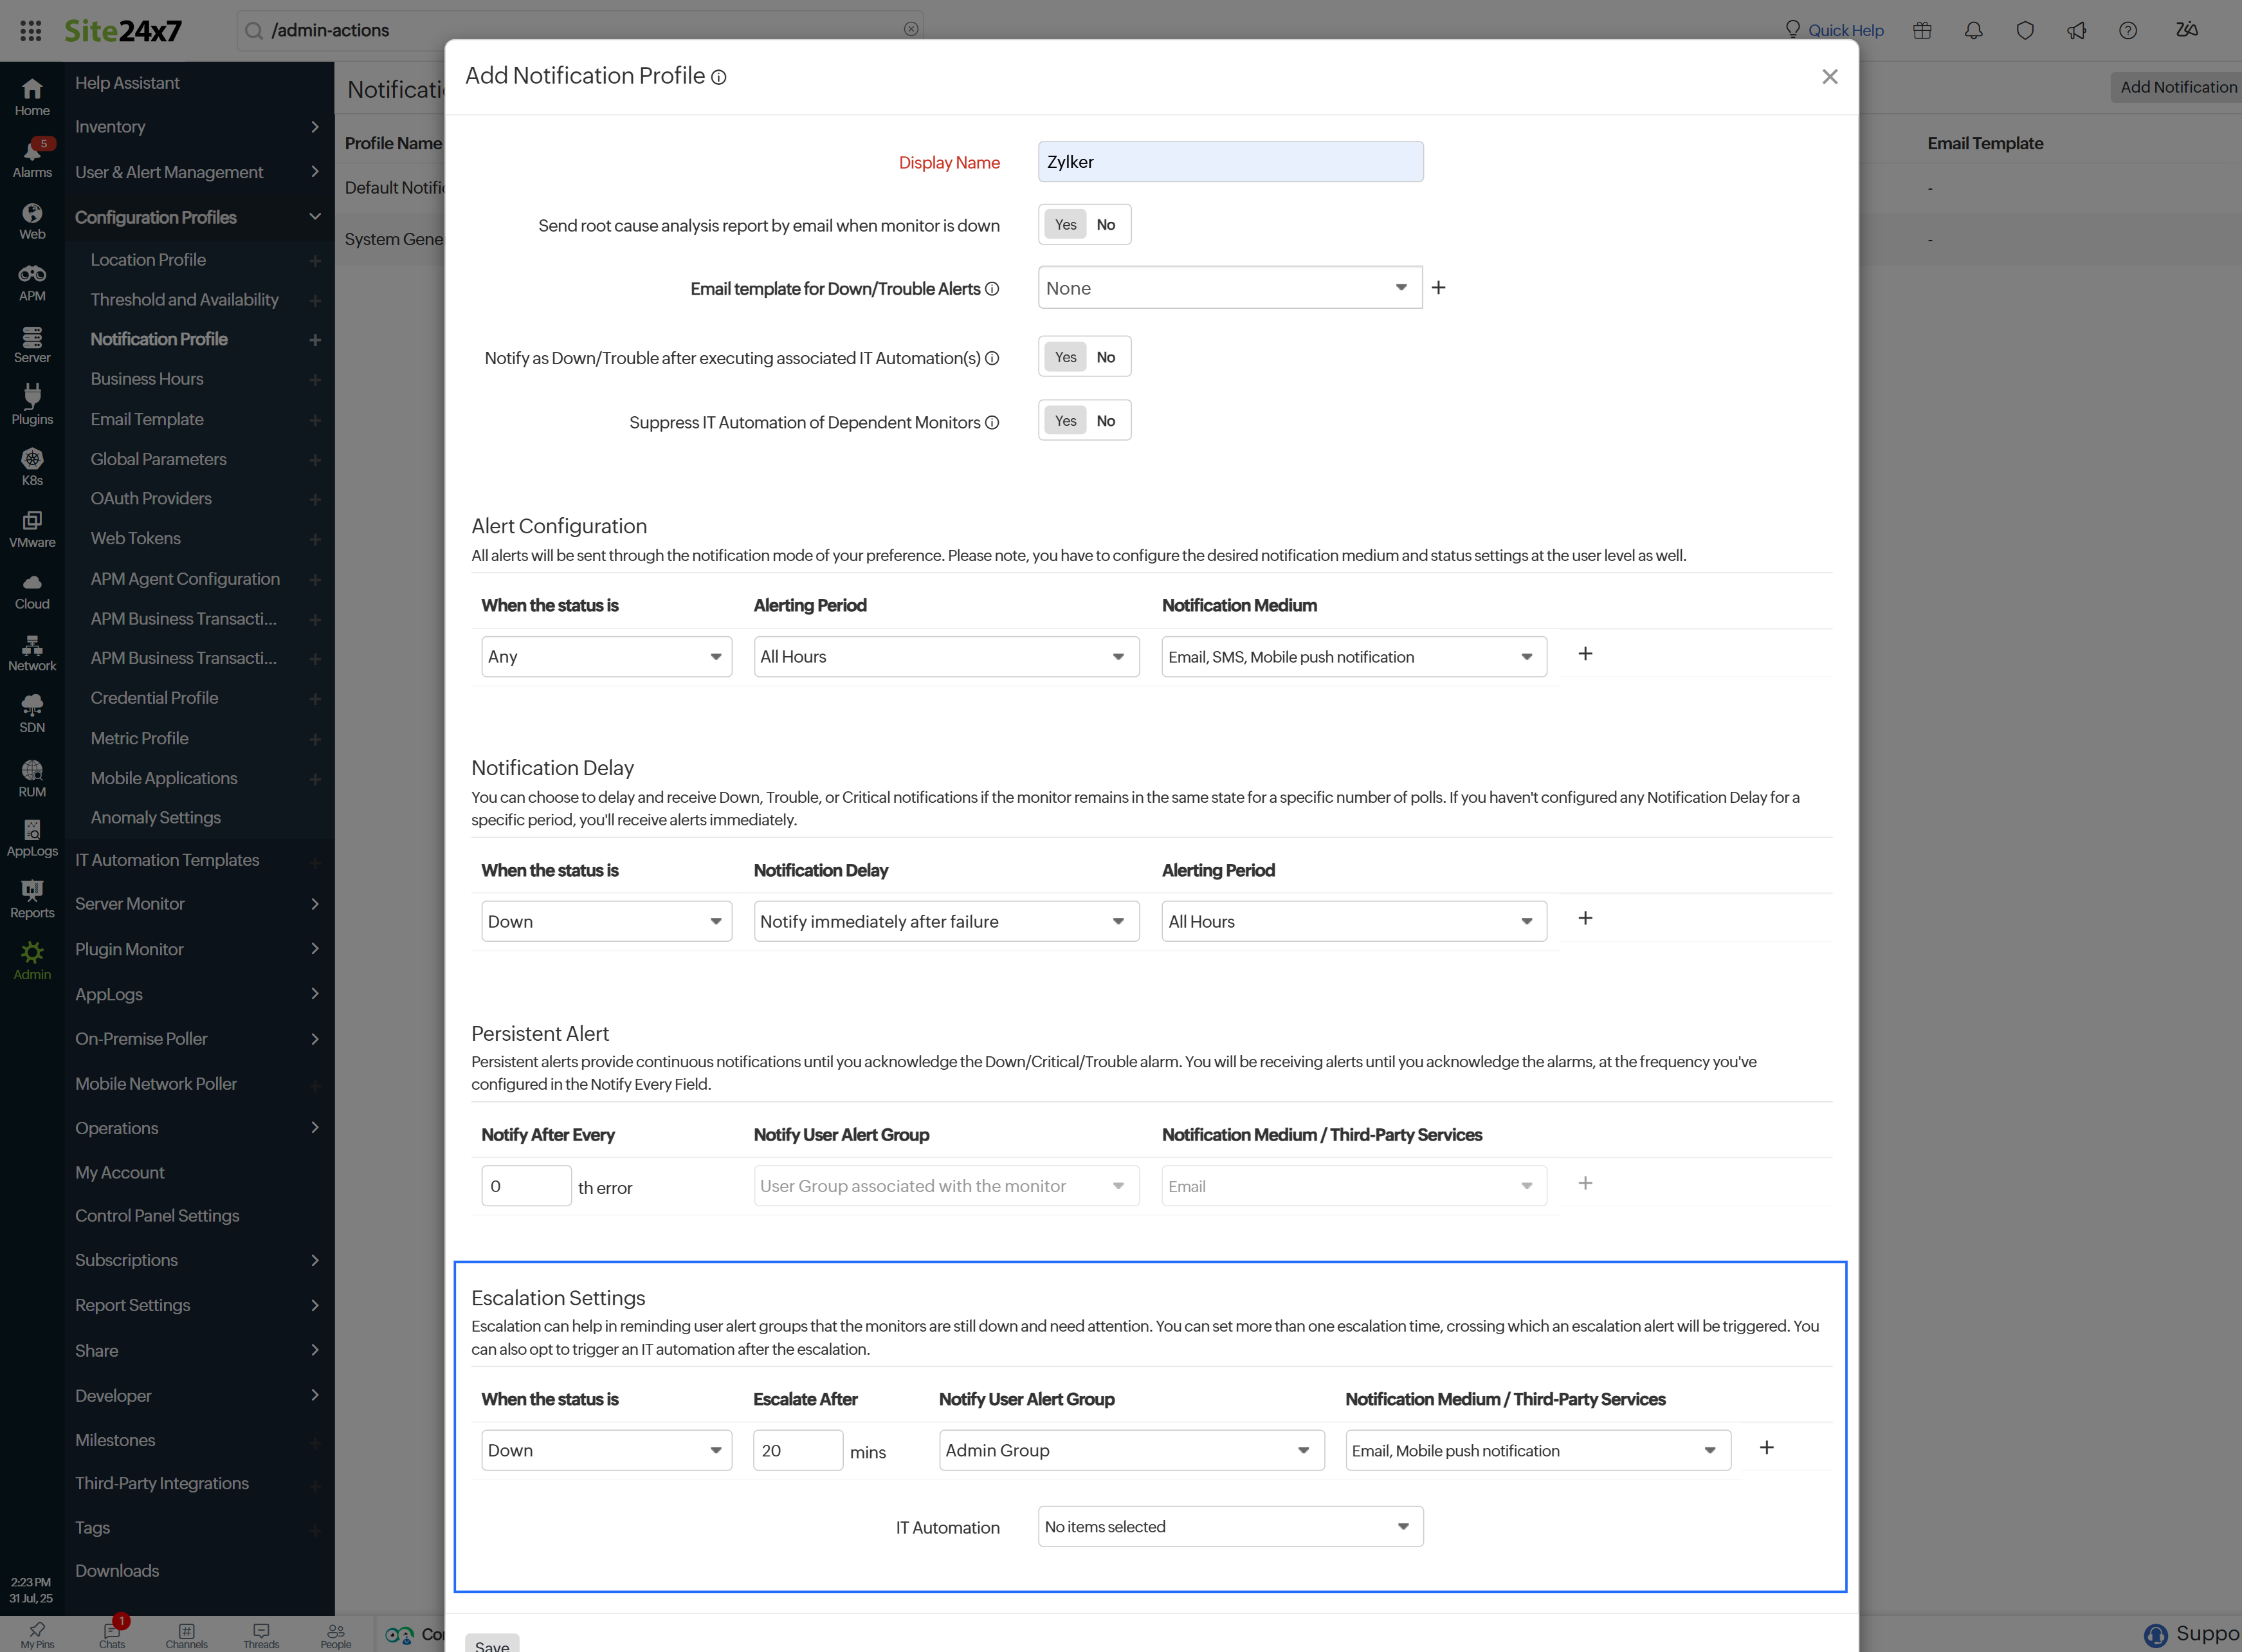
Task: Set Notify after IT Automation to Yes
Action: (1066, 357)
